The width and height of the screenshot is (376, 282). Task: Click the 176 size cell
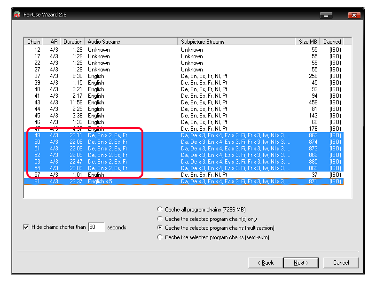click(x=313, y=129)
